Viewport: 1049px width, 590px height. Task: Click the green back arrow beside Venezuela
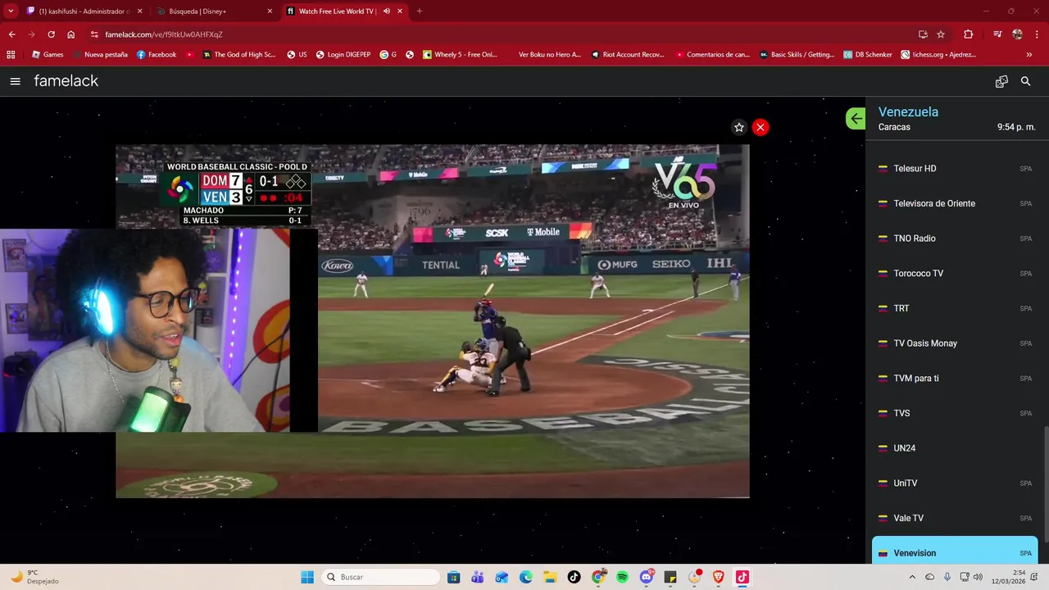pos(856,119)
